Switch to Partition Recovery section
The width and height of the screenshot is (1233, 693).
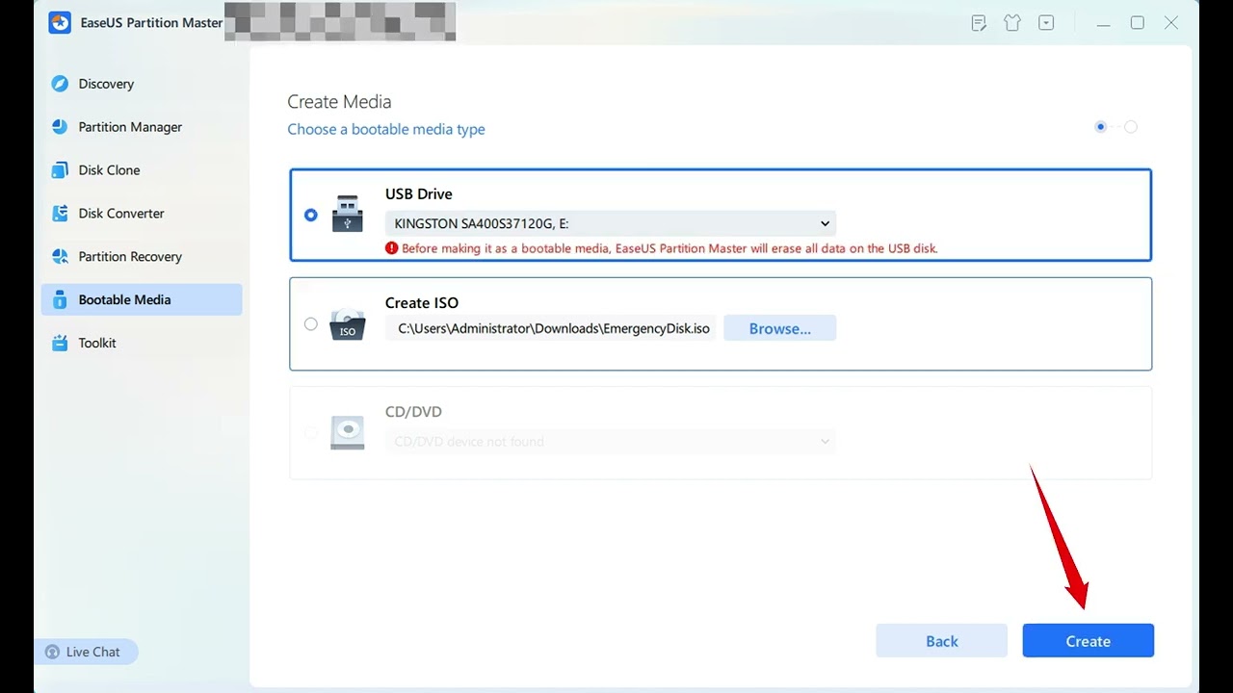click(x=142, y=257)
